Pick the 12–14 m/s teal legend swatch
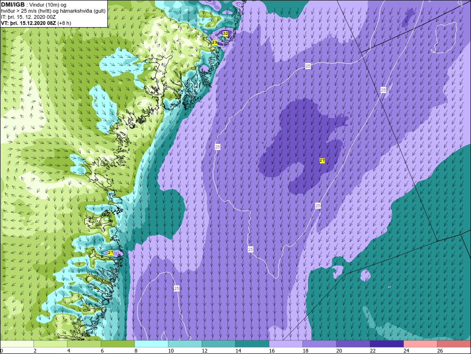The width and height of the screenshot is (471, 354). click(219, 344)
